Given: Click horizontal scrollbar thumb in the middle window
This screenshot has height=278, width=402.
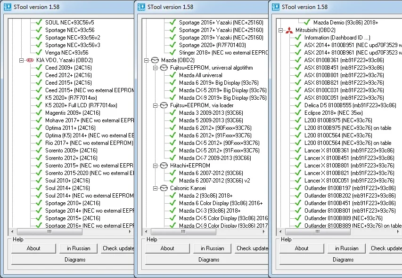Looking at the screenshot, I should (x=183, y=231).
